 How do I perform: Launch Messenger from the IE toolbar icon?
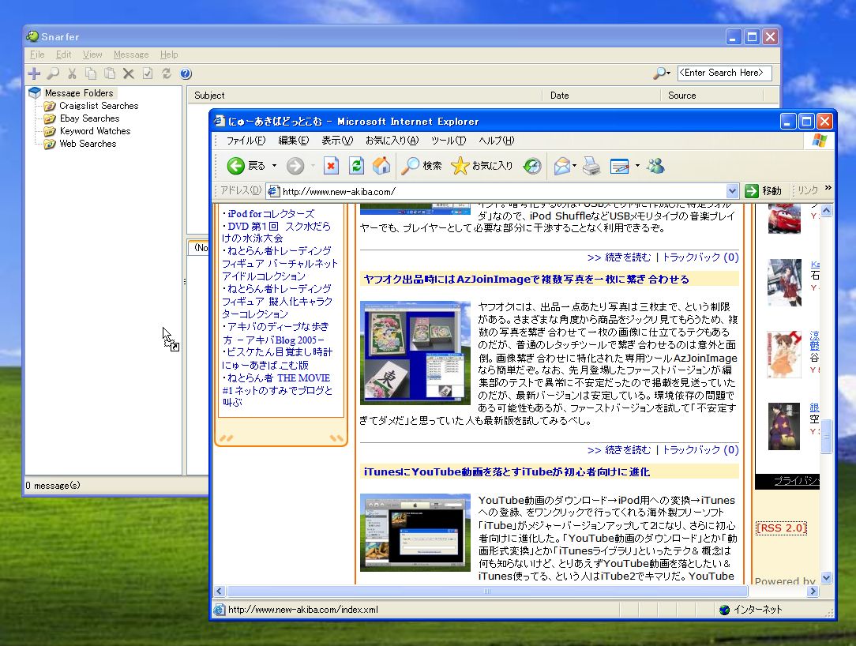(655, 166)
